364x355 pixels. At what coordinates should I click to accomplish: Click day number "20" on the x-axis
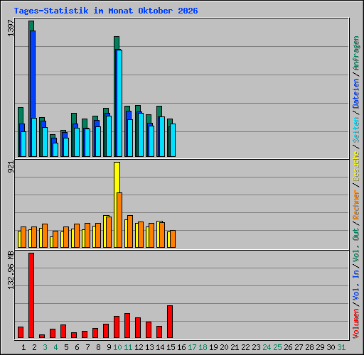(224, 347)
